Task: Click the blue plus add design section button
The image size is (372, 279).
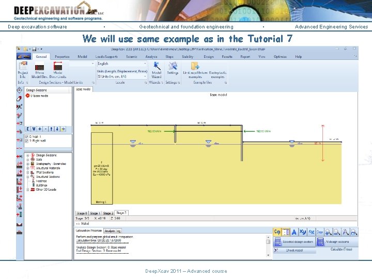Action: (40, 129)
